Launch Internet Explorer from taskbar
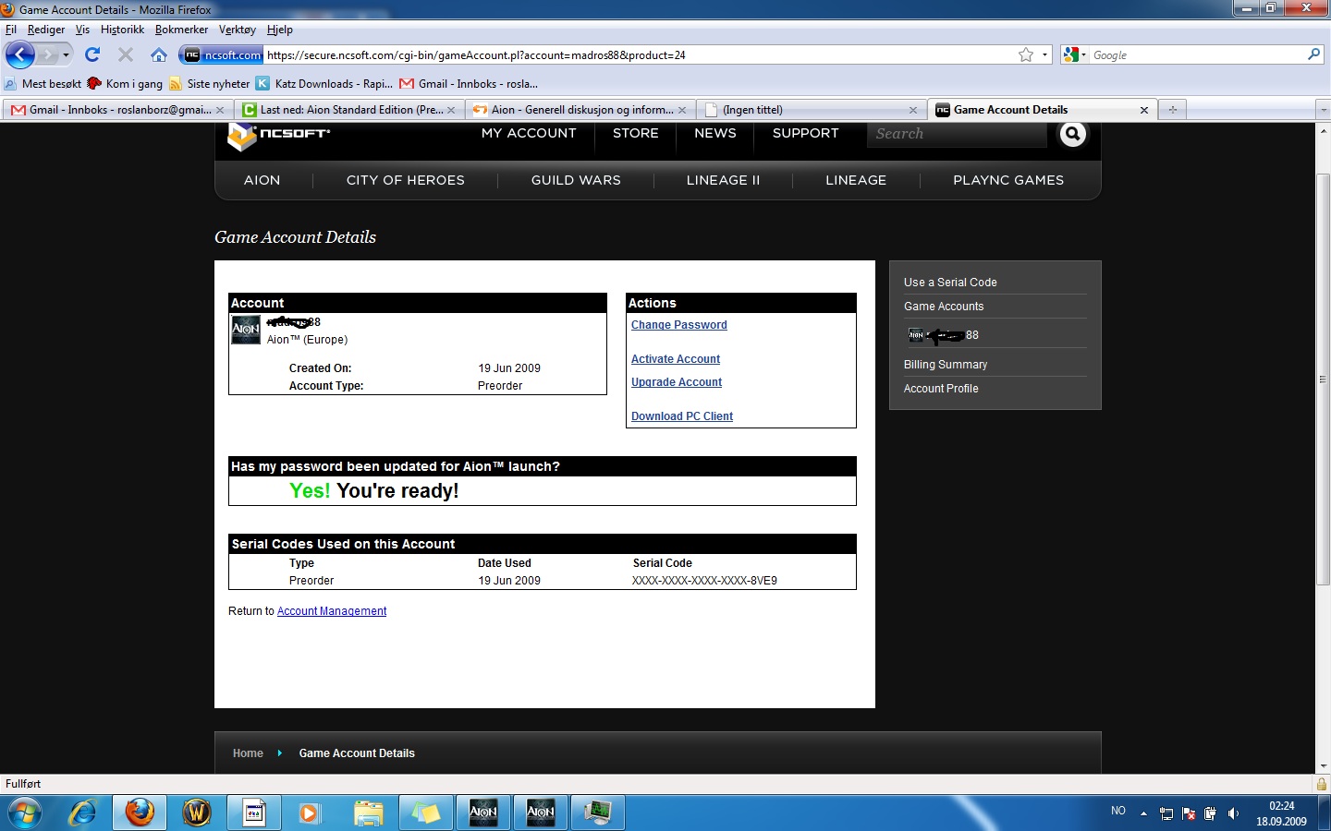The height and width of the screenshot is (831, 1331). [83, 813]
